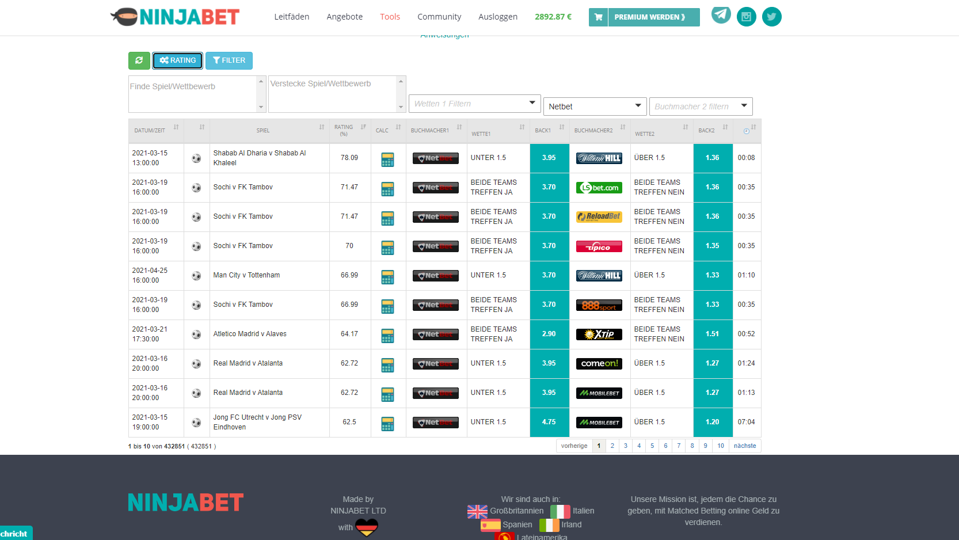Click soccer ball icon for Man City v Tottenham
The height and width of the screenshot is (540, 959).
(x=196, y=276)
